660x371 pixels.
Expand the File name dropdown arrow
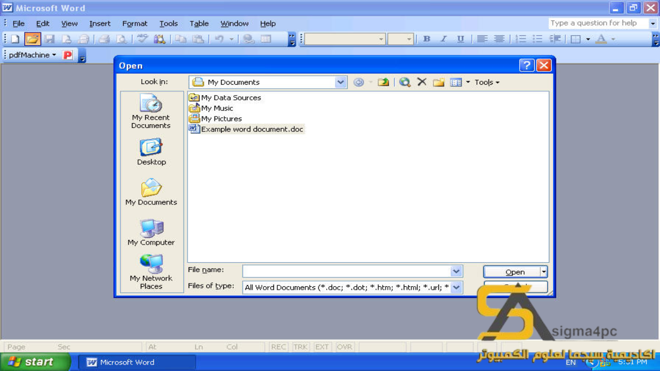tap(456, 272)
